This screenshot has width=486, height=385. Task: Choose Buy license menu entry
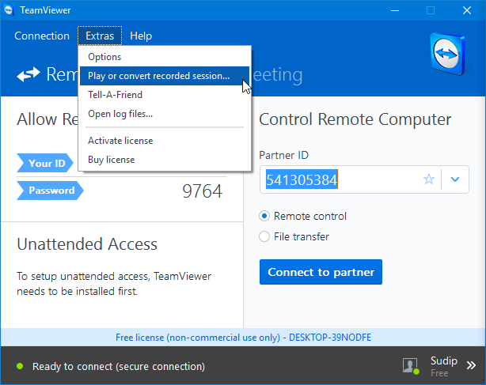165,160
